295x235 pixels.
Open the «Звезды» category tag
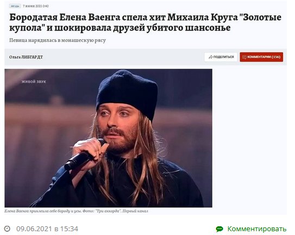tap(15, 6)
